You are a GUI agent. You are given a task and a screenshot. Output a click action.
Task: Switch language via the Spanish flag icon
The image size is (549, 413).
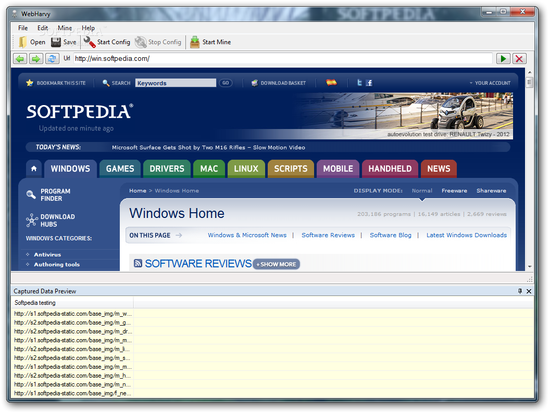[x=331, y=83]
